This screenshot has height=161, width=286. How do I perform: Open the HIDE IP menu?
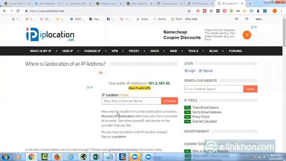tap(67, 51)
